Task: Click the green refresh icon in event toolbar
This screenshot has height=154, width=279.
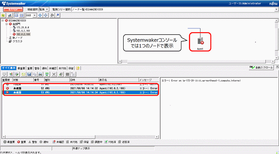Action: [47, 74]
